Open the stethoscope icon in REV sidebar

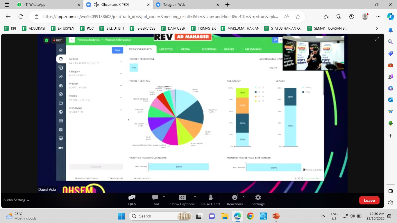[x=61, y=68]
